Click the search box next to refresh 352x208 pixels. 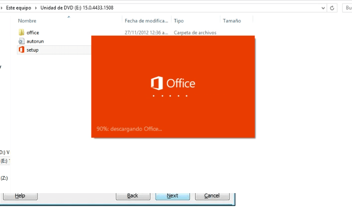tap(347, 8)
